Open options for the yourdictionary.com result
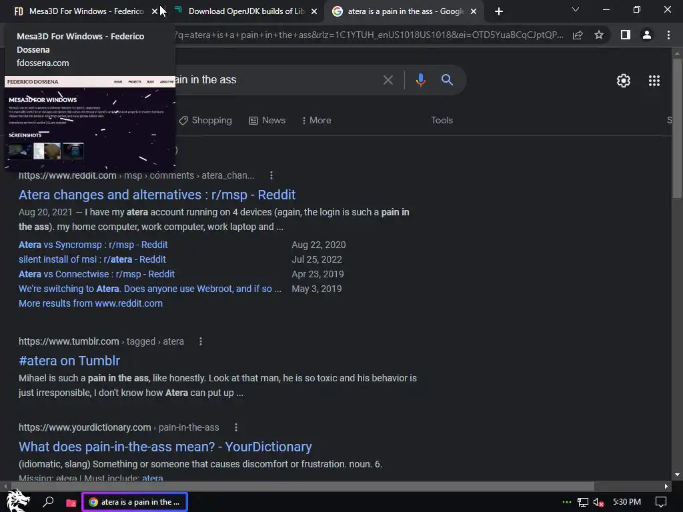The height and width of the screenshot is (512, 683). [x=235, y=427]
